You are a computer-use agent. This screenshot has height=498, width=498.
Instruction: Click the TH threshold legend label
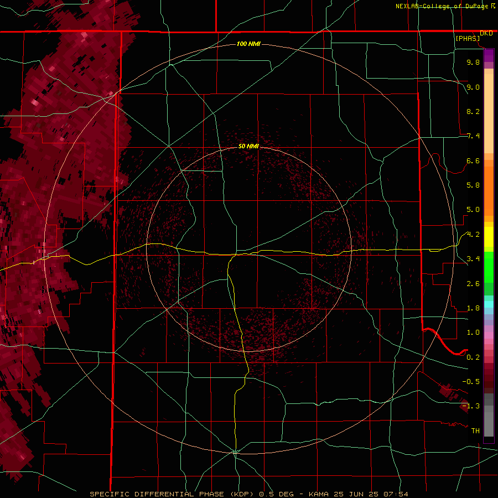click(x=475, y=431)
